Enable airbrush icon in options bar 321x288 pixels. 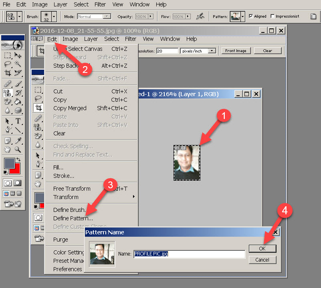coord(200,16)
